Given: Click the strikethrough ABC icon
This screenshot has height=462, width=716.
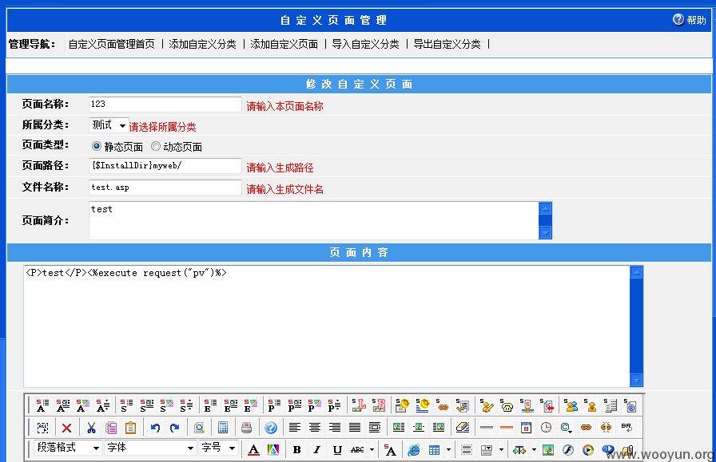Looking at the screenshot, I should 357,450.
